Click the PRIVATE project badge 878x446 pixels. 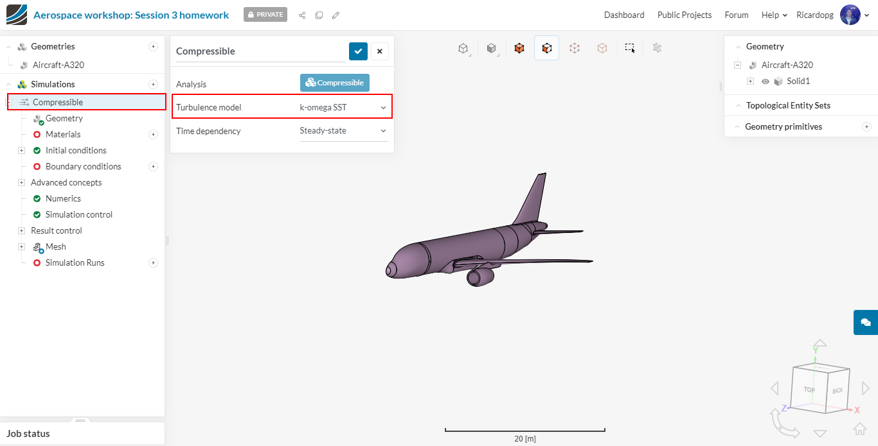coord(265,15)
